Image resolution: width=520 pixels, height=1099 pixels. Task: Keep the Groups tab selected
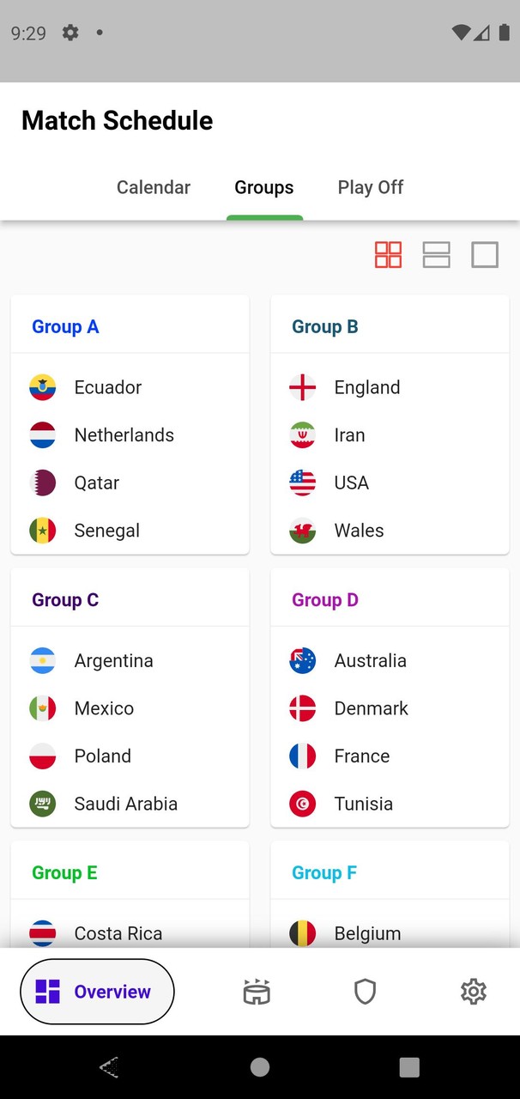tap(264, 187)
